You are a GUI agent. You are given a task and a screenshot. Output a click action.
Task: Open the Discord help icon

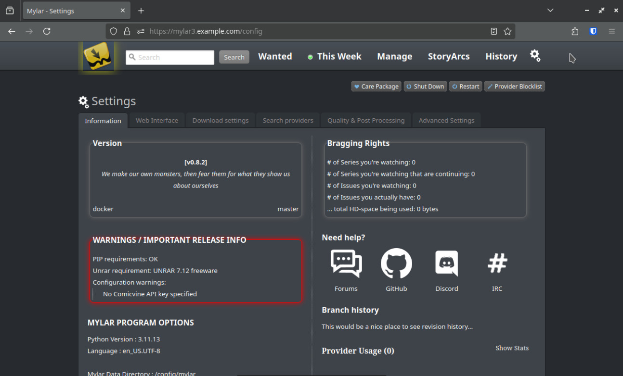click(x=446, y=263)
